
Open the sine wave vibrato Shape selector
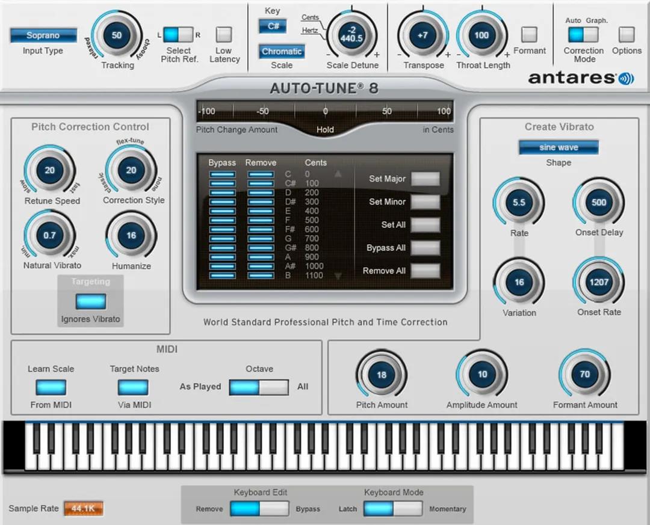pos(559,147)
